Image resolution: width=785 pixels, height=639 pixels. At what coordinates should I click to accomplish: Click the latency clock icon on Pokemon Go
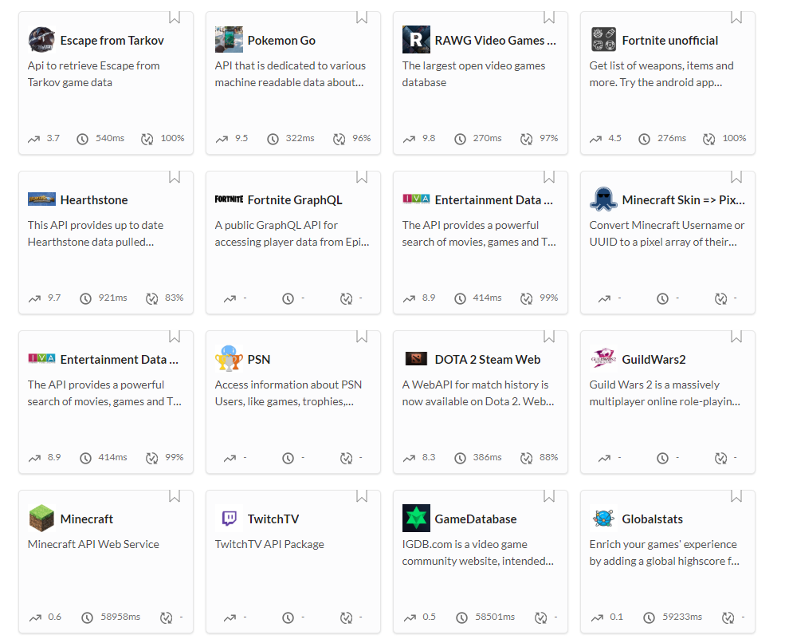point(273,139)
